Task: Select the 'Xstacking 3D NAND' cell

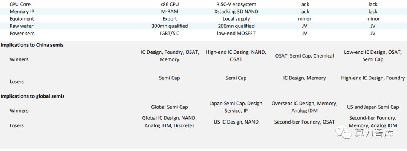Action: 236,11
